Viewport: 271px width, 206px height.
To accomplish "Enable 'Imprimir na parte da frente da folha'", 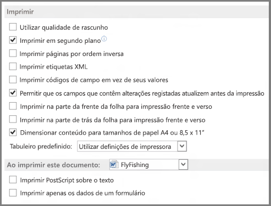I will tap(13, 106).
